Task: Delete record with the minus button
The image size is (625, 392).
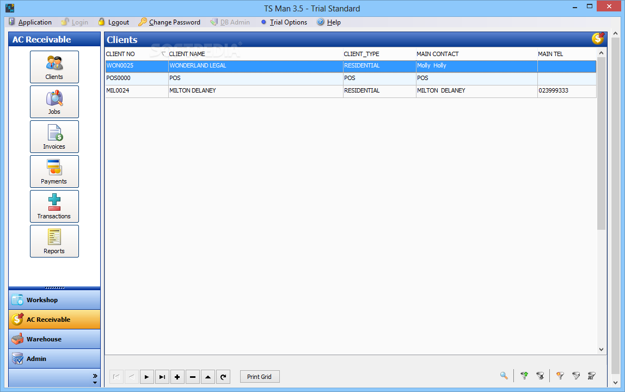Action: [193, 377]
